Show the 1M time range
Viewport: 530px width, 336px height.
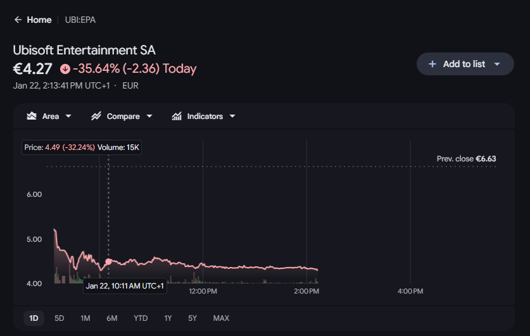pyautogui.click(x=85, y=318)
